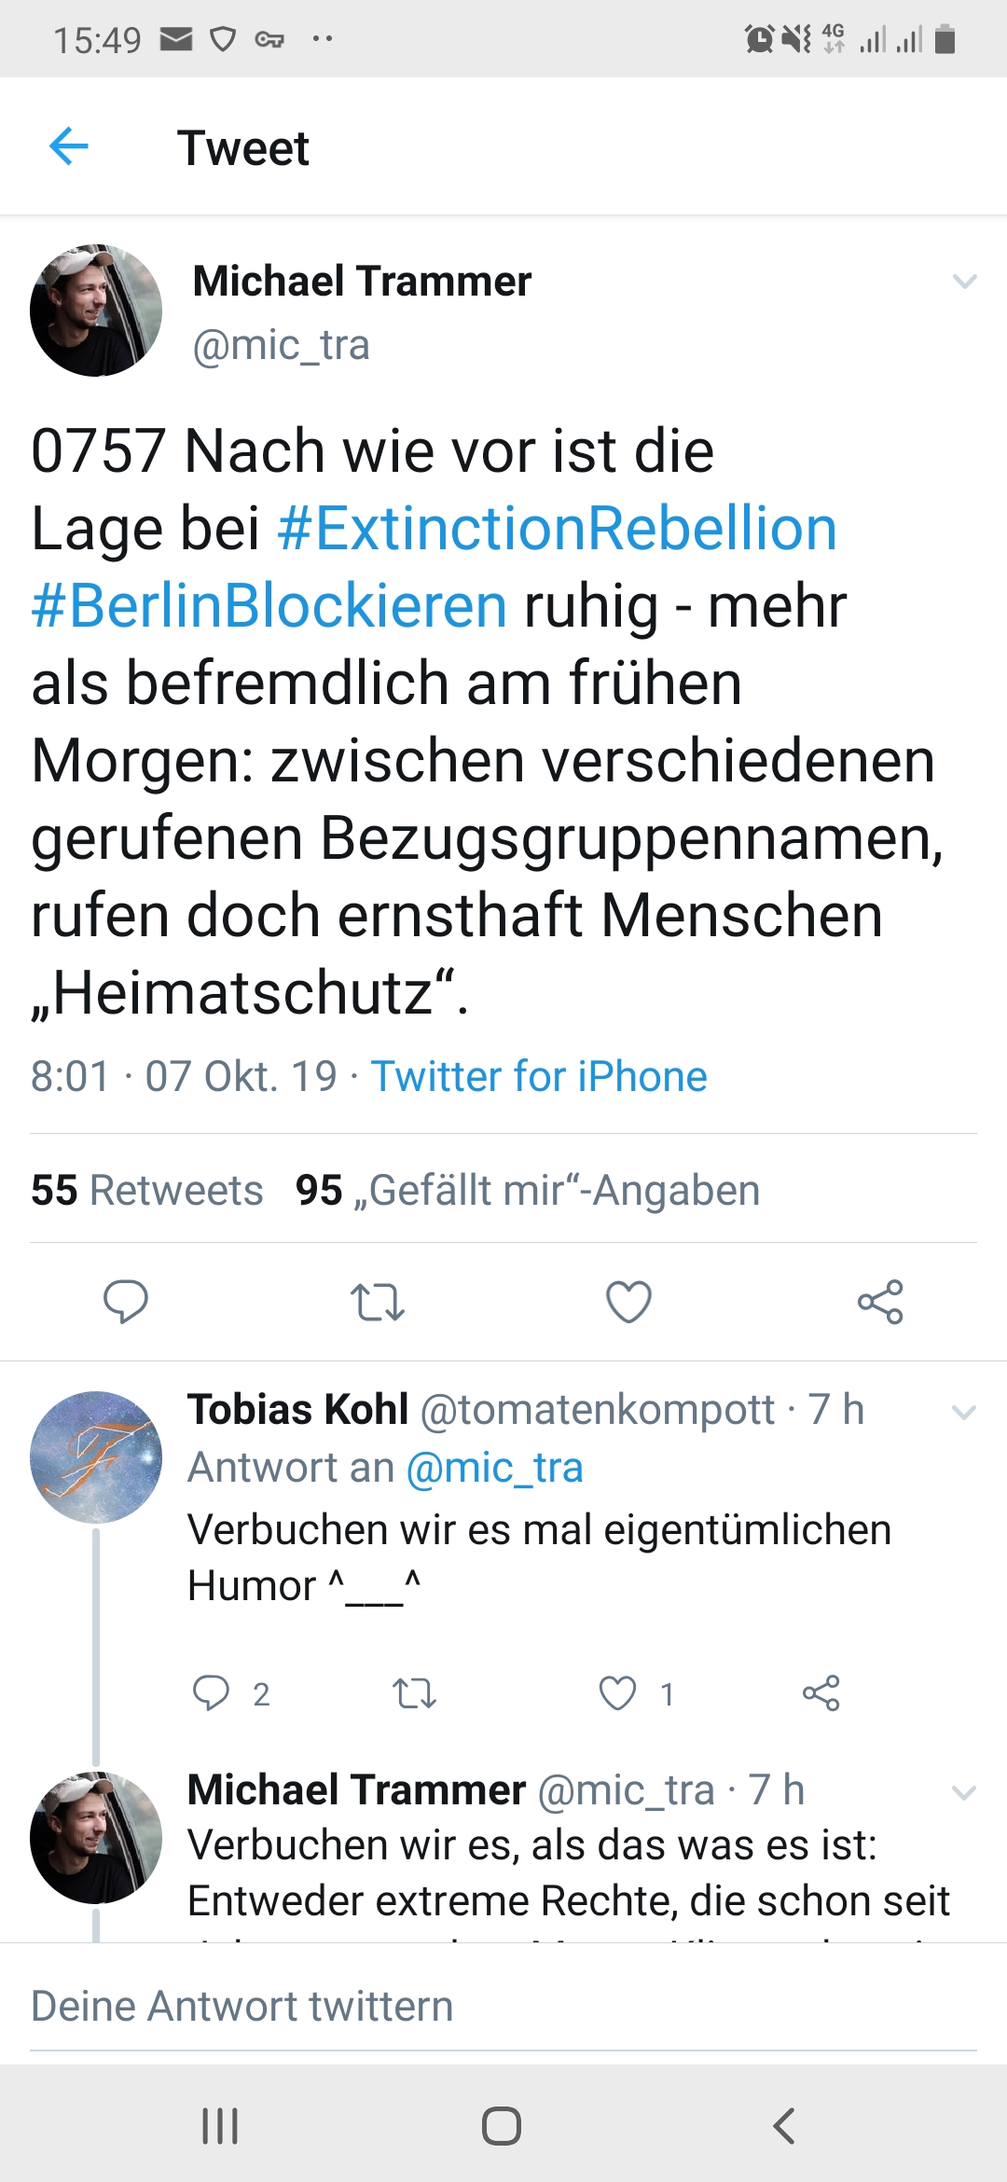Open reply on Tobias Kohl's tweet
The height and width of the screenshot is (2182, 1007).
211,1692
